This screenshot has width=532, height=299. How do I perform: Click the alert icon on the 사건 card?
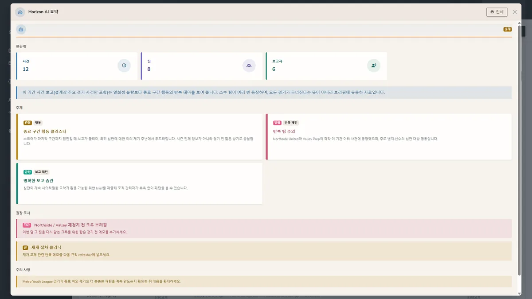pyautogui.click(x=124, y=66)
